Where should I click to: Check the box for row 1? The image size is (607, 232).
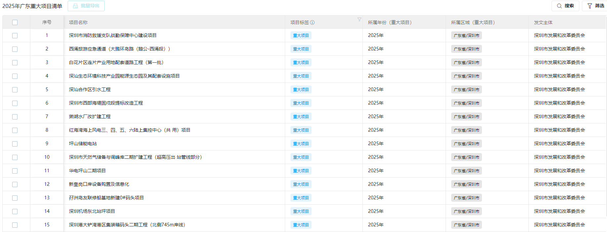(15, 36)
